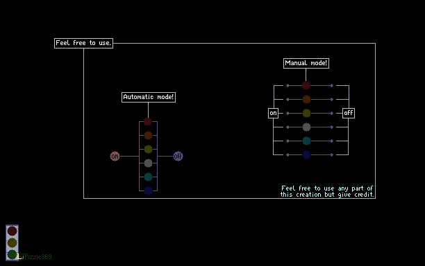Select the "Manual mode!" sign label

[x=306, y=63]
